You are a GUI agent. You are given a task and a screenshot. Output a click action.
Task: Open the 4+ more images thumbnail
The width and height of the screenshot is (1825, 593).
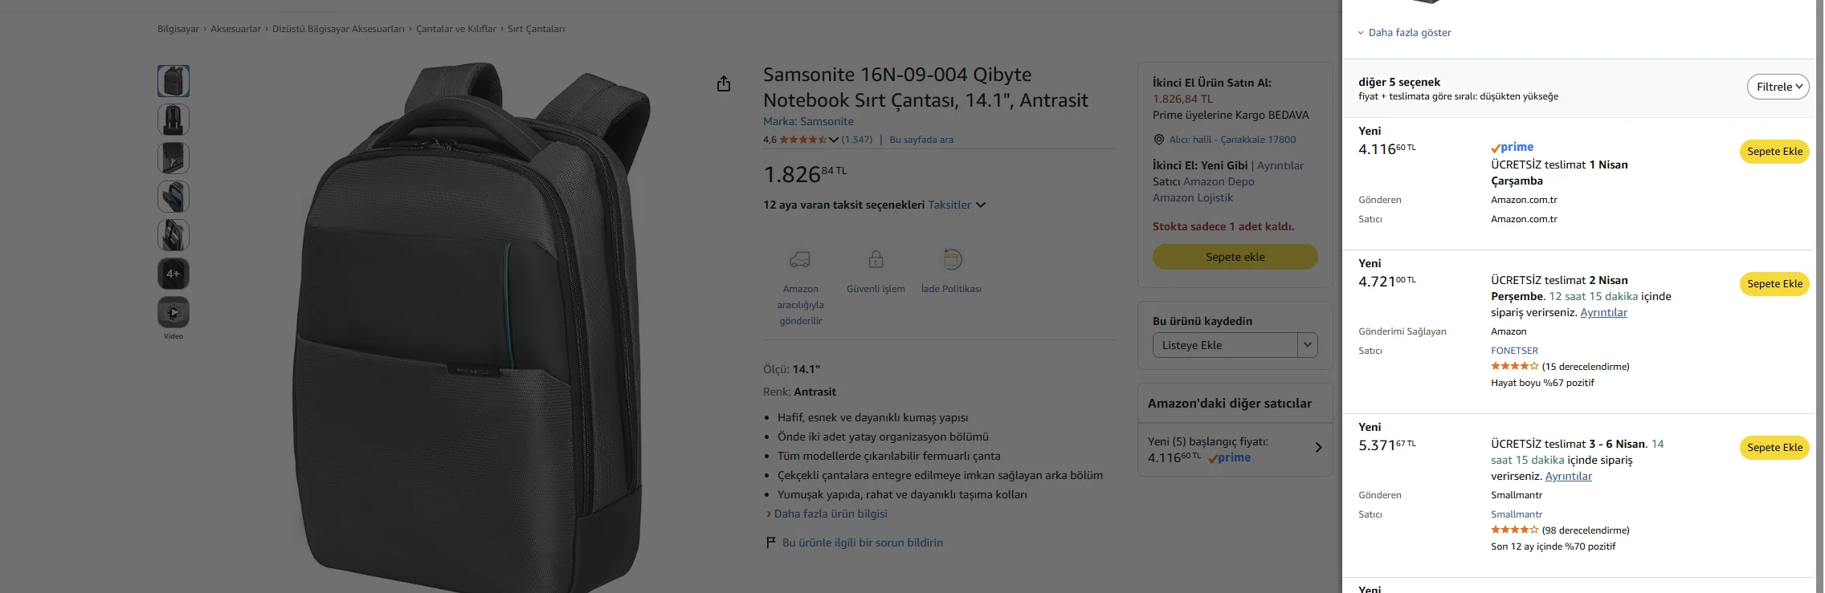pyautogui.click(x=174, y=274)
